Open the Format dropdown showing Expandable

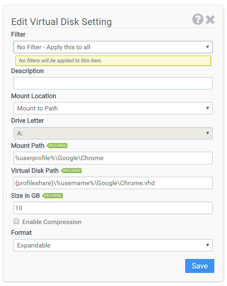click(113, 245)
